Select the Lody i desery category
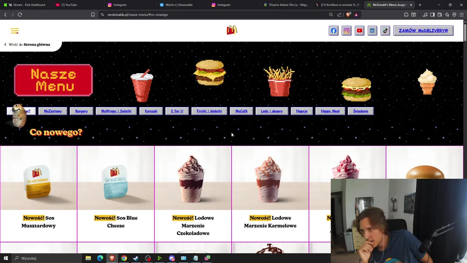 tap(271, 111)
